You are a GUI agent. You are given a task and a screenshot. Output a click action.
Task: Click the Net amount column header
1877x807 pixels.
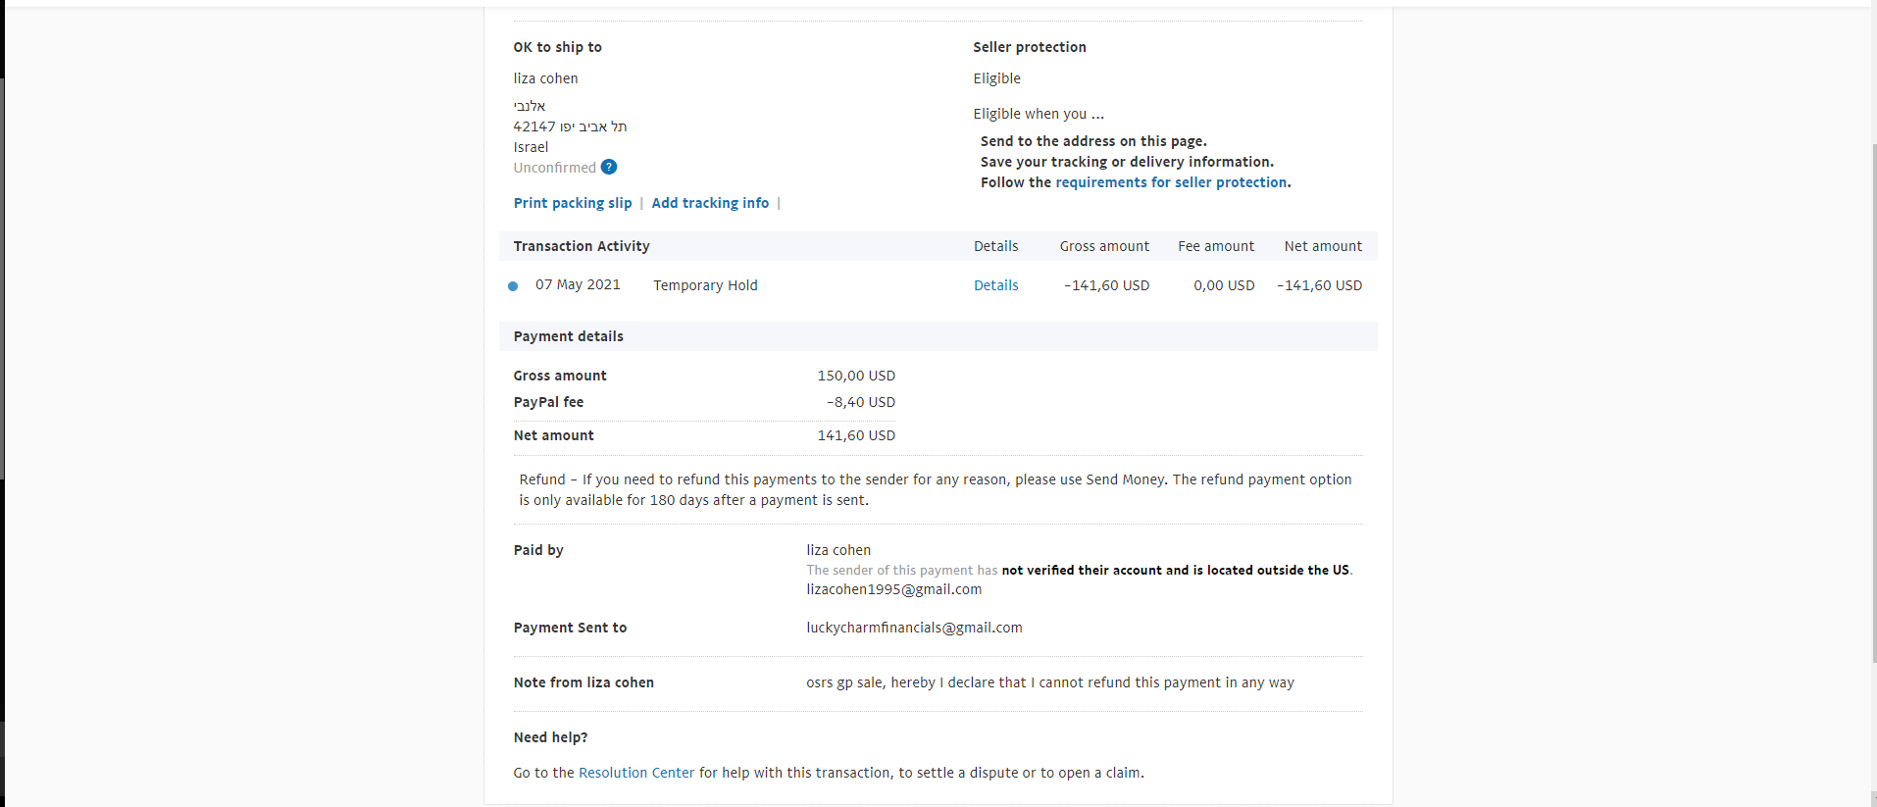coord(1323,246)
